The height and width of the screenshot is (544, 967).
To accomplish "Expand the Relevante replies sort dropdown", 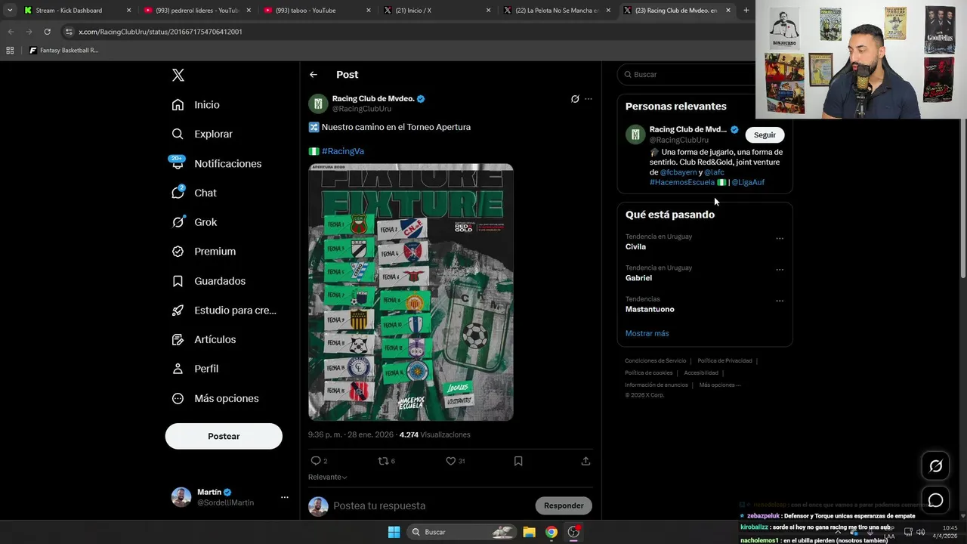I will pos(328,477).
